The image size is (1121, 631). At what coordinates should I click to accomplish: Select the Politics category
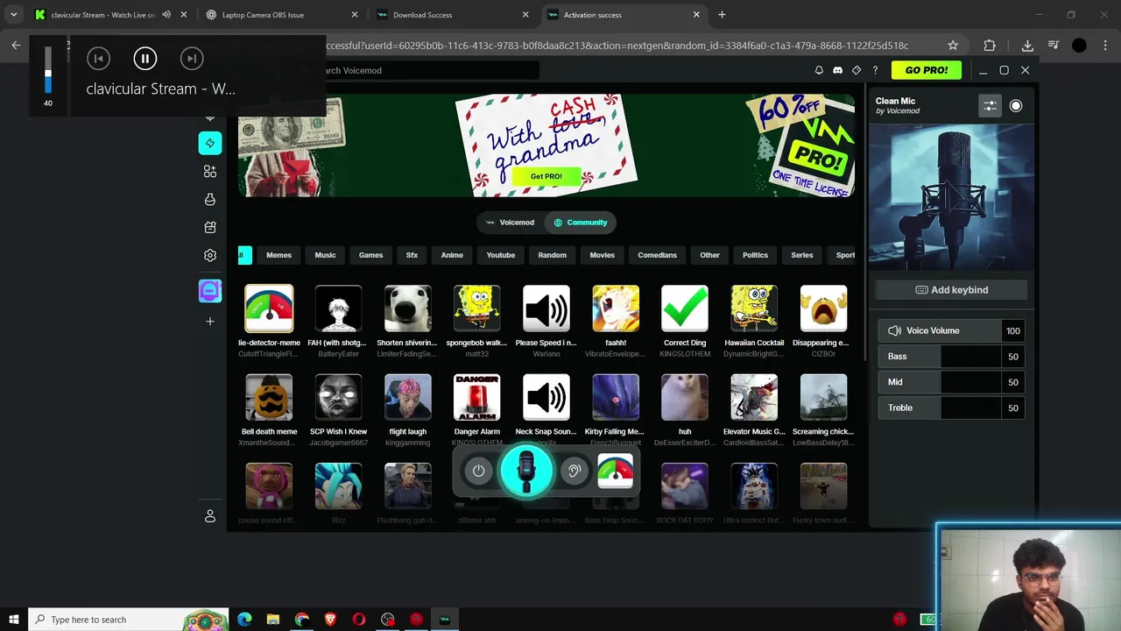(755, 255)
